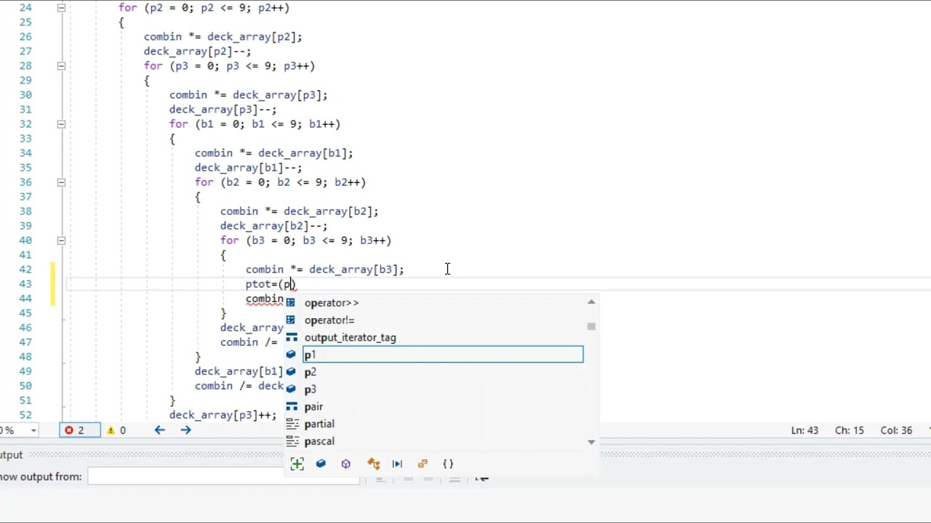This screenshot has width=931, height=523.
Task: Click combin *= deck_array[b3]; on line 42
Action: (x=324, y=269)
